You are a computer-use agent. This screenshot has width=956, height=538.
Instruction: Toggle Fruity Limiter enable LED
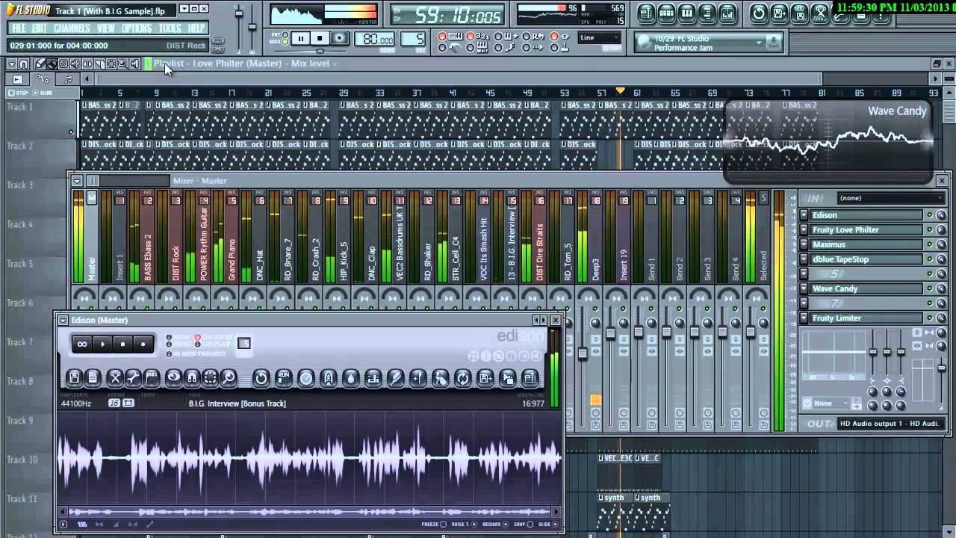930,318
